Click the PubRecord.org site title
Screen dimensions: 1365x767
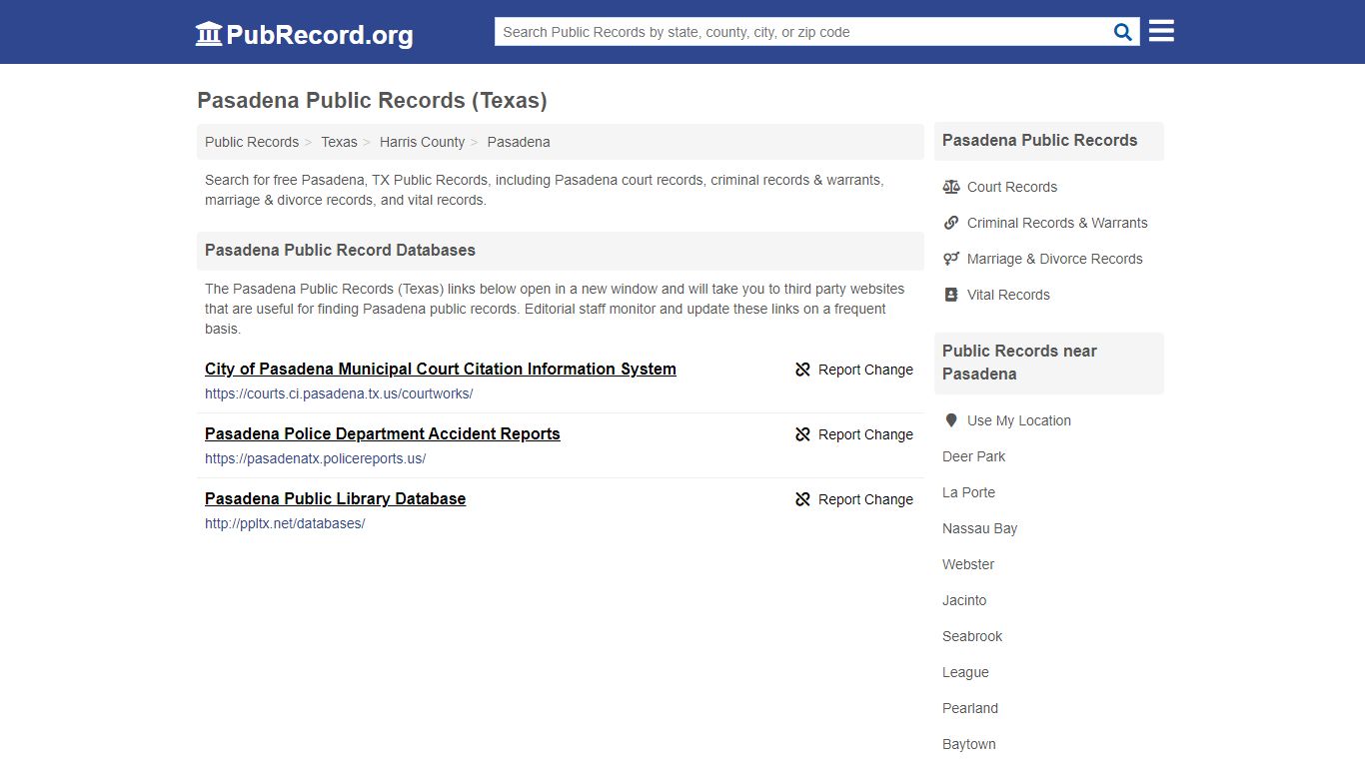(320, 35)
